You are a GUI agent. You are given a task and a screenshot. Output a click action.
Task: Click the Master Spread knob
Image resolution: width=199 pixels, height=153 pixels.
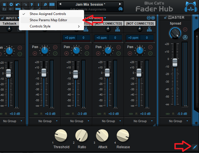coord(175,33)
